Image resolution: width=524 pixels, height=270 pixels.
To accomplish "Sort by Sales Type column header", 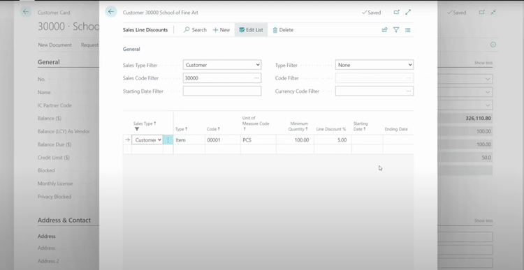I will (145, 123).
